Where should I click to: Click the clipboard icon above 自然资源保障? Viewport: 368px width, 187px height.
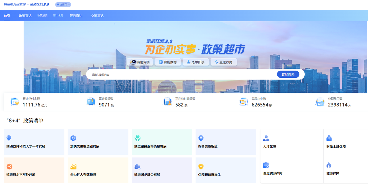266,165
